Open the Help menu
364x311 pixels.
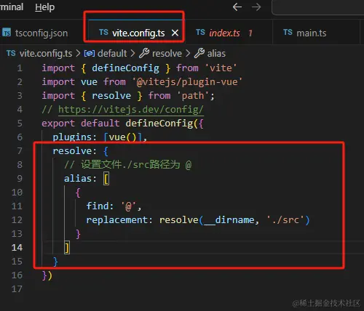(x=45, y=7)
